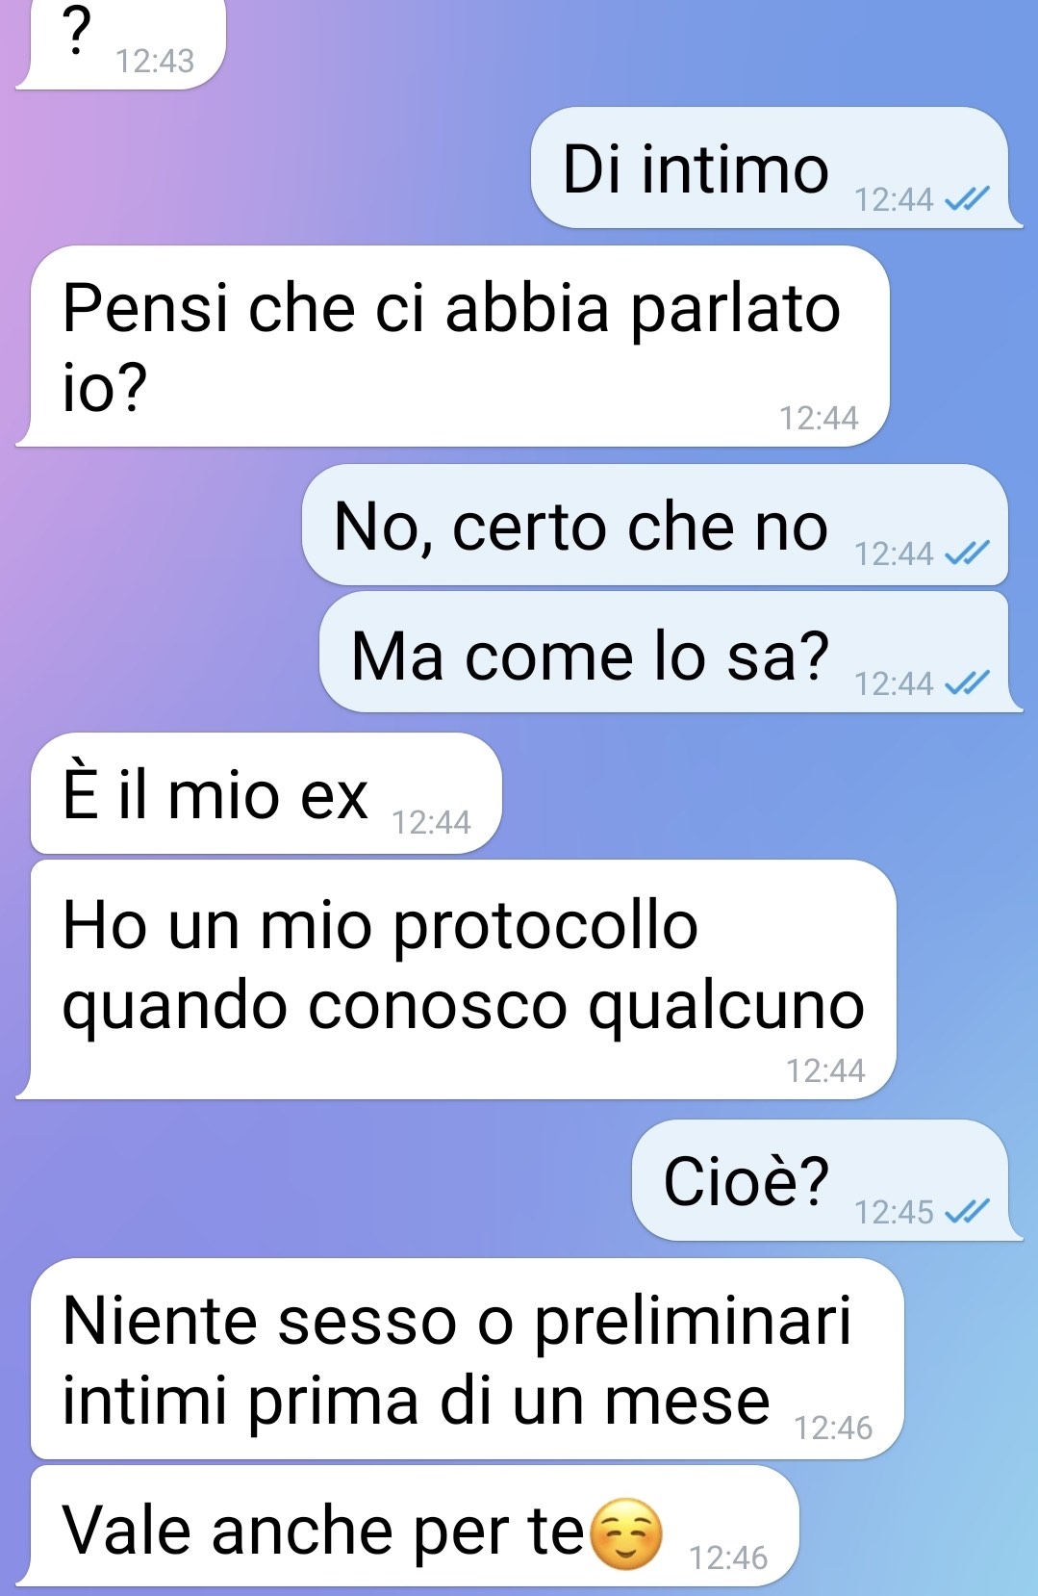Image resolution: width=1038 pixels, height=1596 pixels.
Task: Tap the question mark message at top
Action: coord(121,44)
